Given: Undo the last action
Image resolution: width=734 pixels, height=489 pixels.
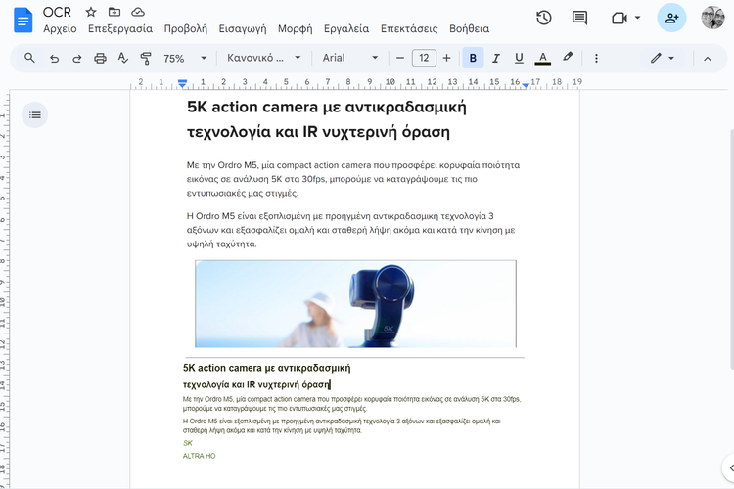Looking at the screenshot, I should 54,58.
